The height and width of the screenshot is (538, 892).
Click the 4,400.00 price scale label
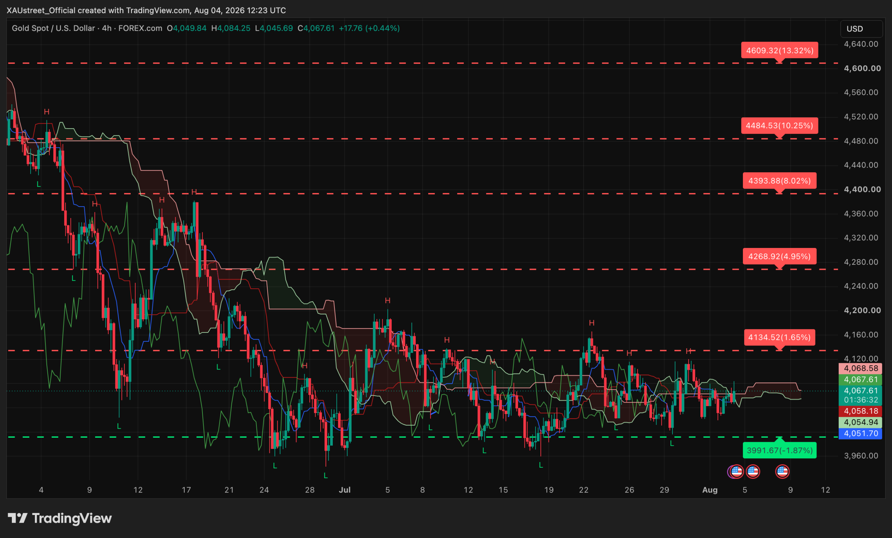[x=862, y=189]
